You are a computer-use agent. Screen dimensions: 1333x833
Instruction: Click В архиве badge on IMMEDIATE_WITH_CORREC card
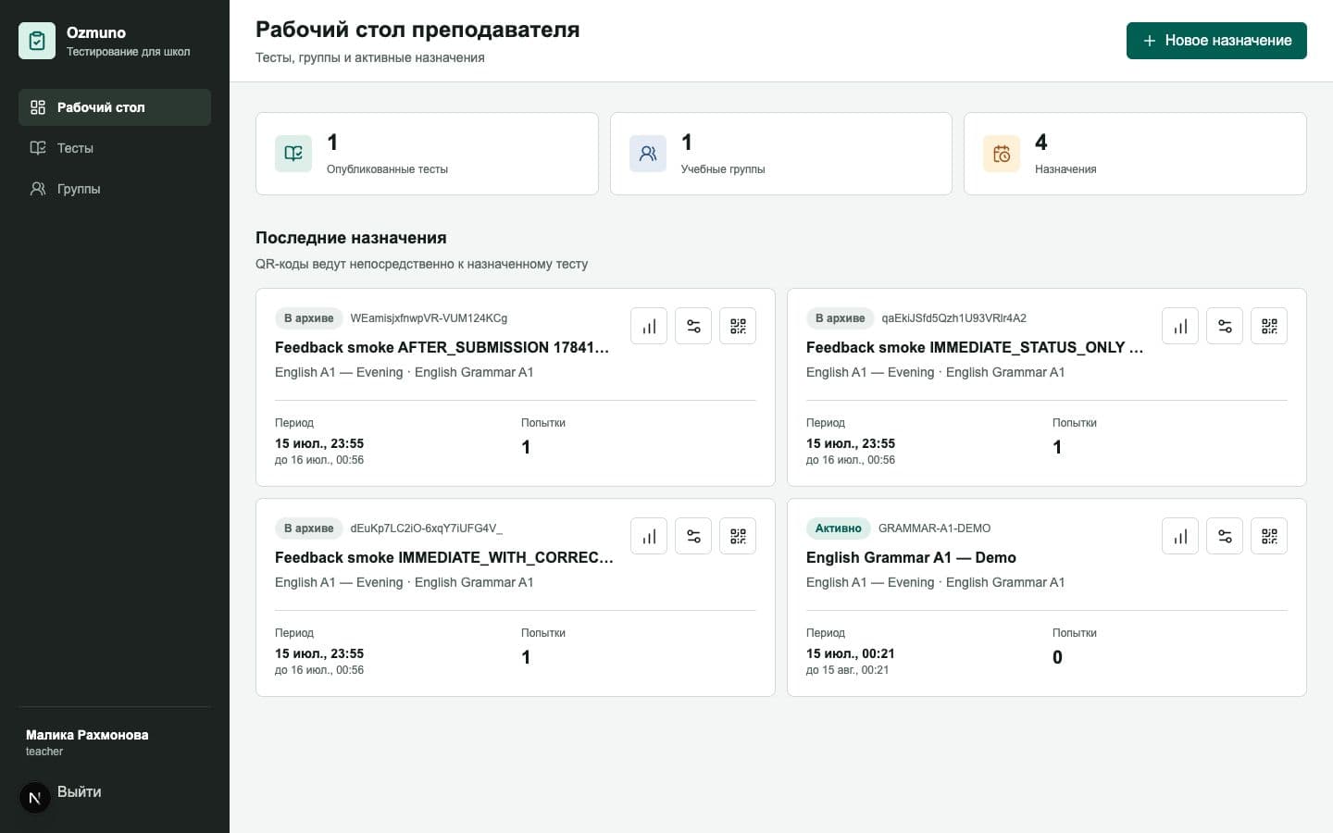click(309, 528)
